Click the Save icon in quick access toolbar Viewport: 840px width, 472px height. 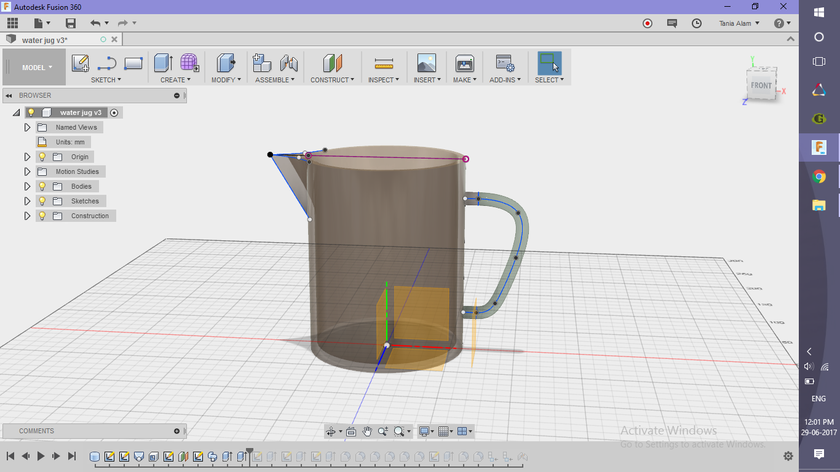[71, 23]
